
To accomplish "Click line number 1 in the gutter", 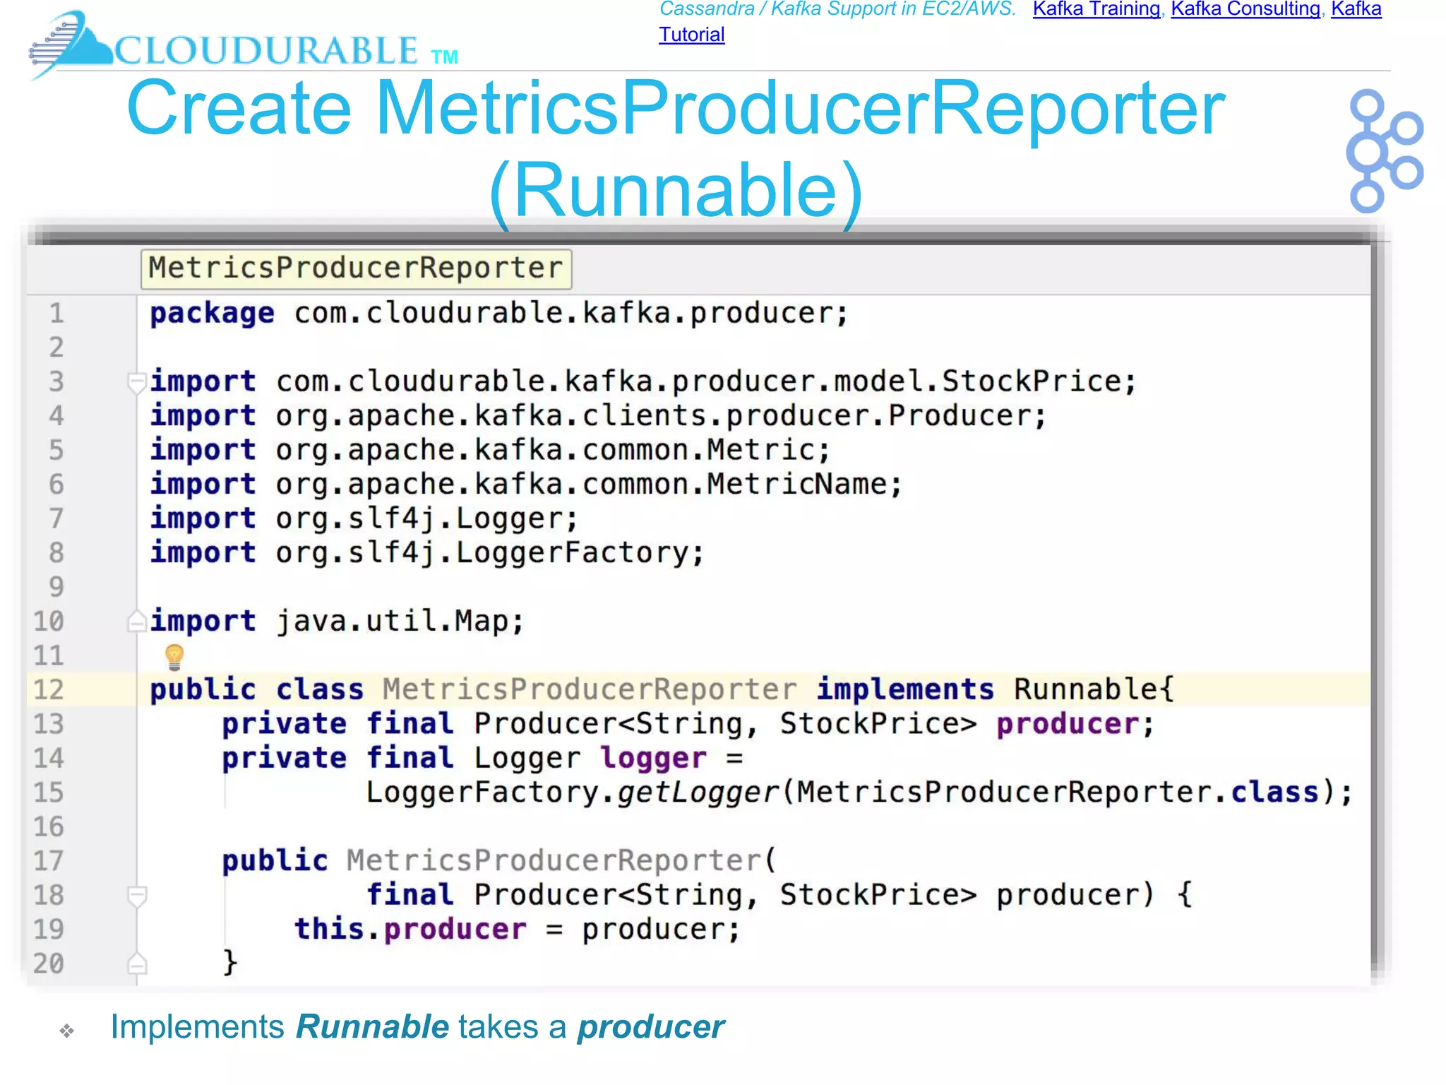I will tap(56, 313).
